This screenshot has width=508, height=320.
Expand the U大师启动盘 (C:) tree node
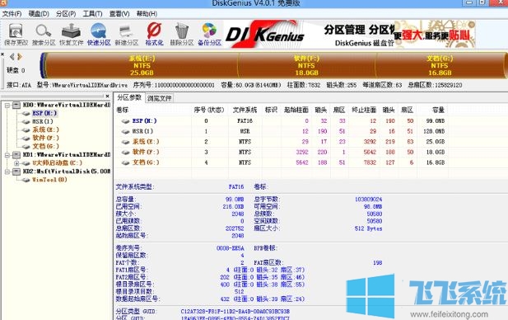click(x=16, y=163)
